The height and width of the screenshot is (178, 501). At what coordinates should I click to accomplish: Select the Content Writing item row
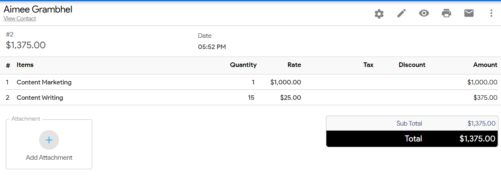(252, 98)
